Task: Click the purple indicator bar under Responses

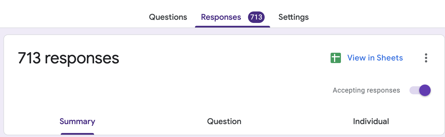Action: [x=232, y=27]
